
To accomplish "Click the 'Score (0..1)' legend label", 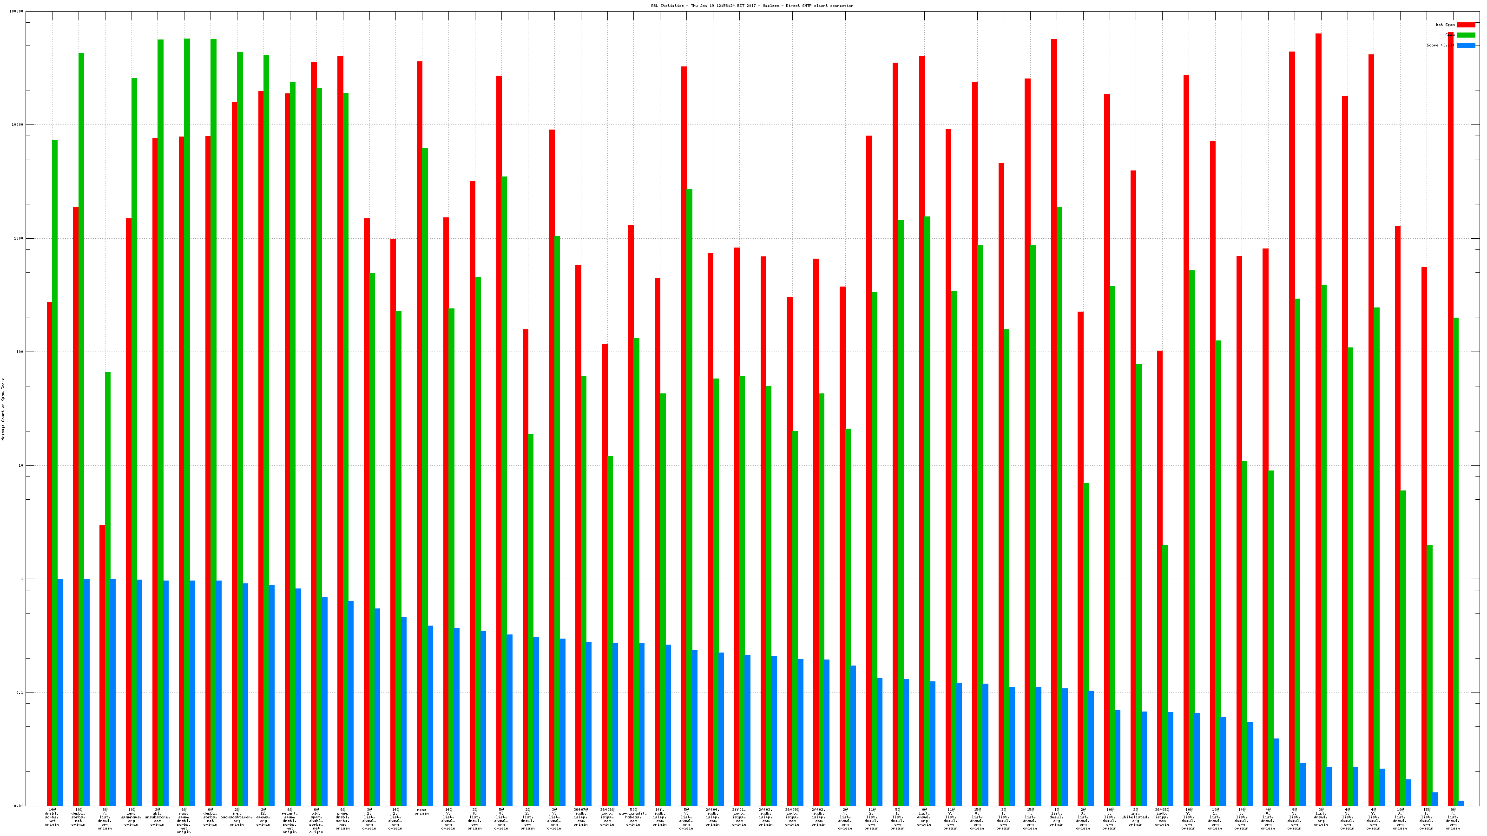I will point(1440,45).
